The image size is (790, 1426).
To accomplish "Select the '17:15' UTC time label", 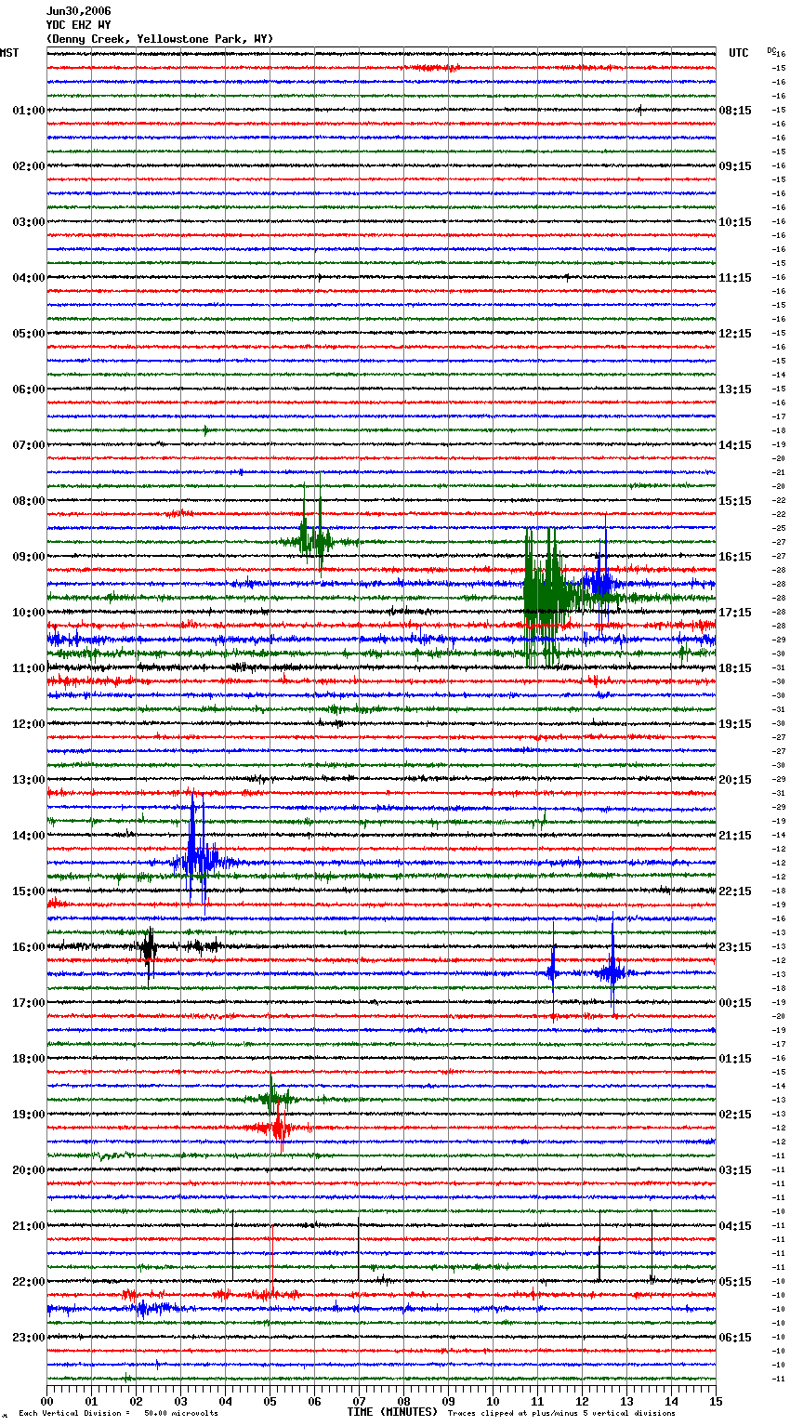I will coord(735,613).
